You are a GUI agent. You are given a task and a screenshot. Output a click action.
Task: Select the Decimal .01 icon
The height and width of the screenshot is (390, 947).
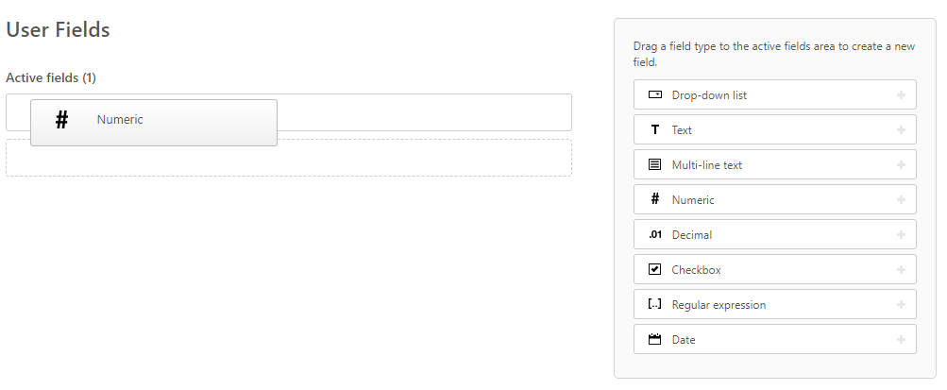655,235
